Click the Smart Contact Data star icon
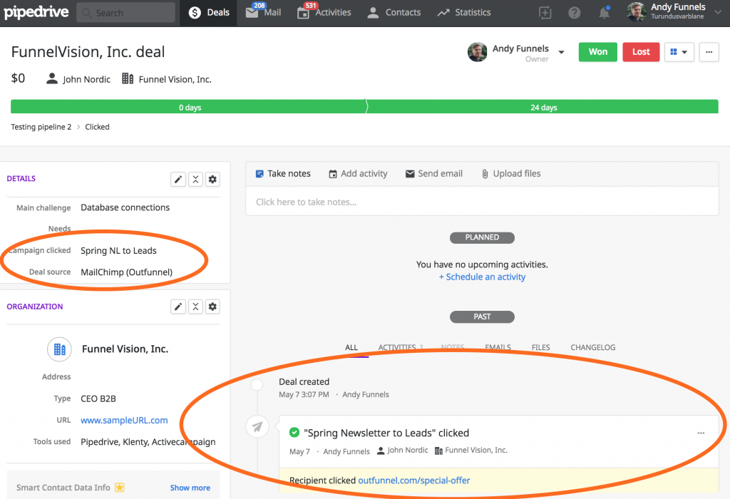Screen dimensions: 730x499 pos(120,488)
